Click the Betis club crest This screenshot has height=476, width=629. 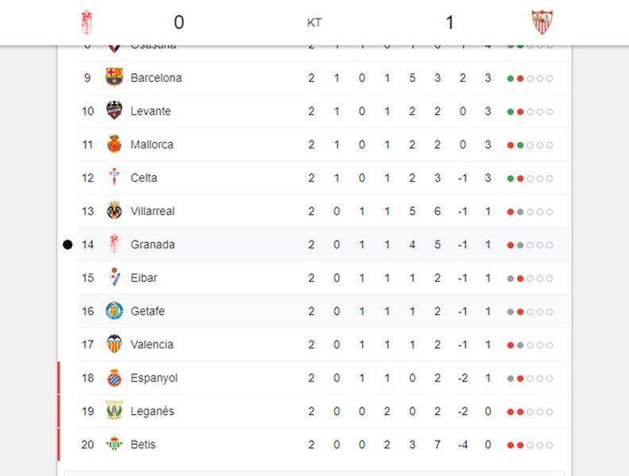114,444
